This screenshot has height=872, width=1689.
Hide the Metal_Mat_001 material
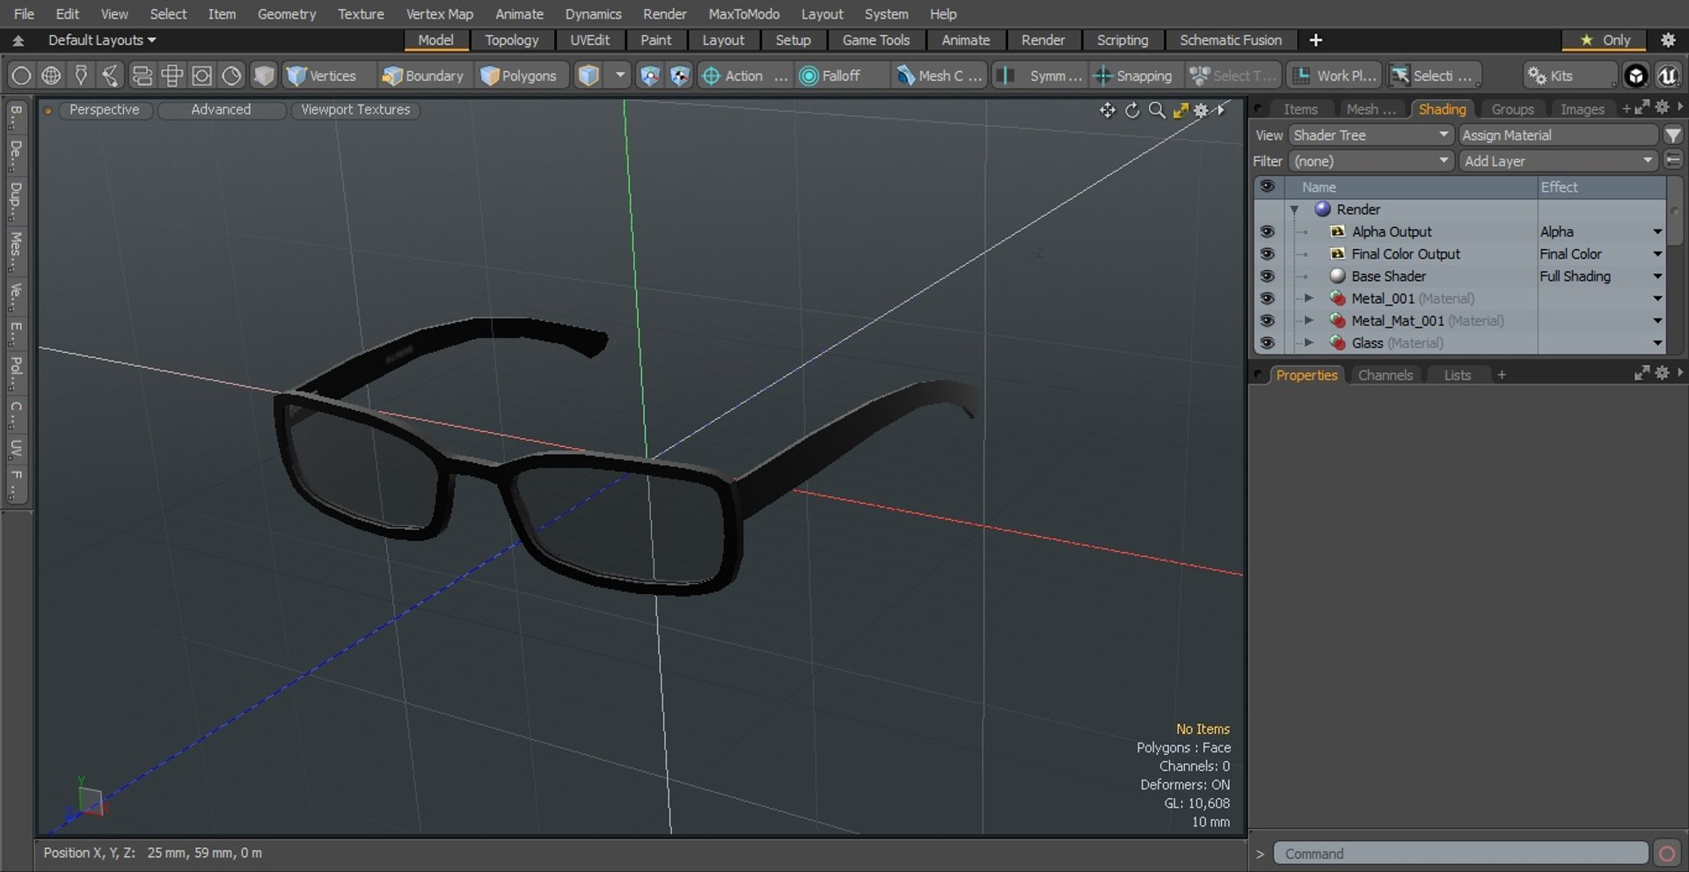(1267, 320)
